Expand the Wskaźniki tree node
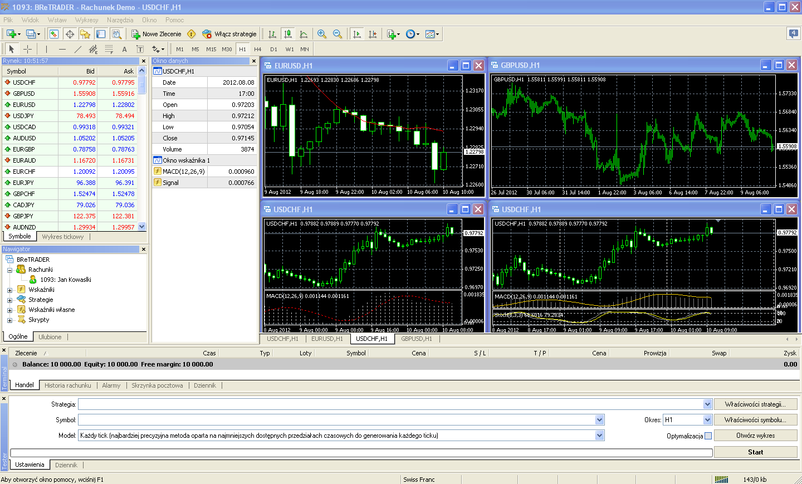Viewport: 802px width, 484px height. coord(9,290)
